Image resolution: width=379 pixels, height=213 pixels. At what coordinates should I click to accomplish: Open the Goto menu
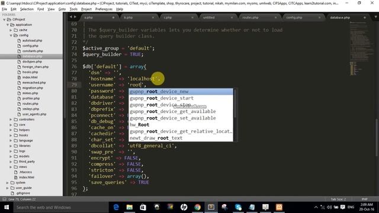click(62, 9)
